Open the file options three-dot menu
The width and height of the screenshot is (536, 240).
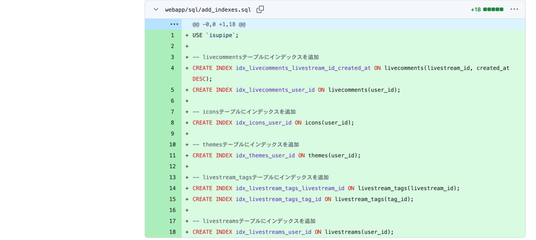[x=514, y=9]
